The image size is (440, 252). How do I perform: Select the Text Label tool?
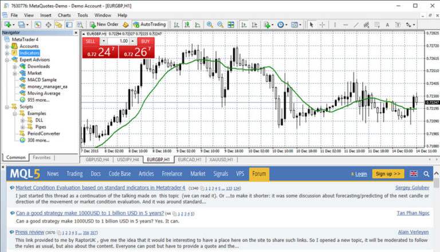pos(398,25)
